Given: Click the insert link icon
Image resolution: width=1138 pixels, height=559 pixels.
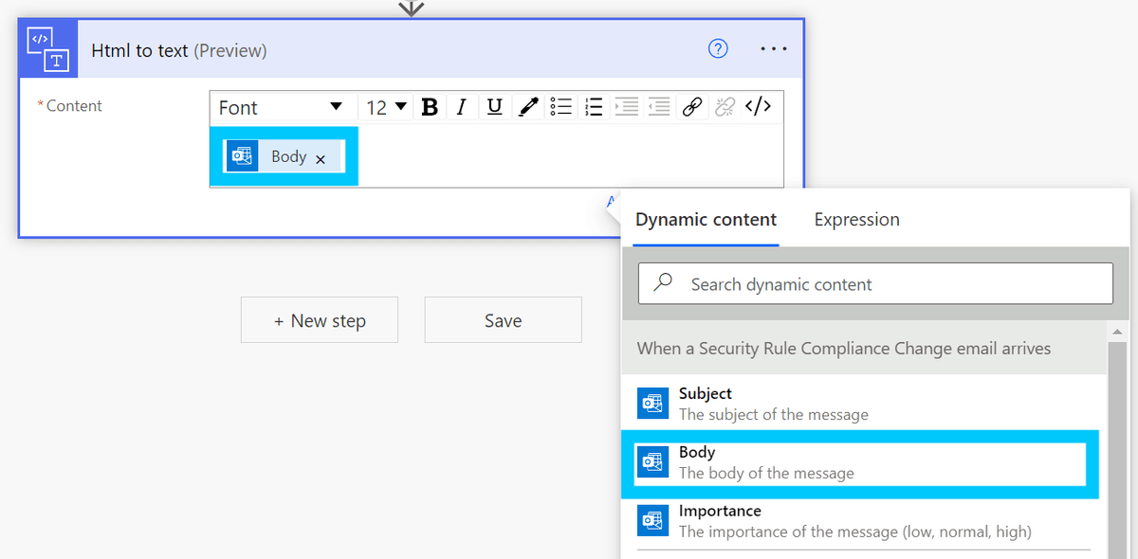Looking at the screenshot, I should coord(691,107).
